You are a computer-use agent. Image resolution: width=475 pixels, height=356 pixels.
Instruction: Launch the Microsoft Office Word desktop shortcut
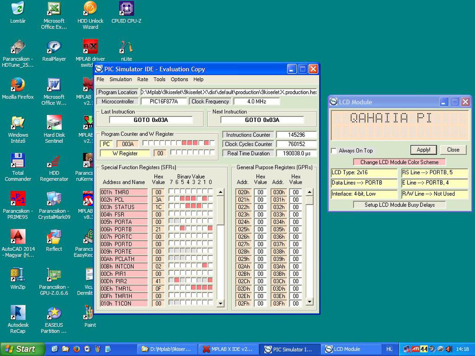(54, 92)
